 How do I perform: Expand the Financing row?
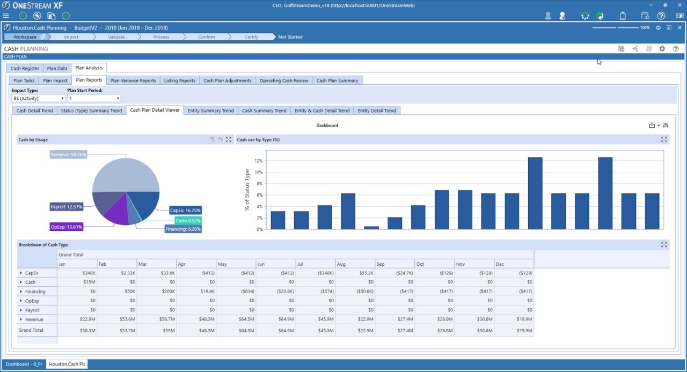[x=21, y=291]
